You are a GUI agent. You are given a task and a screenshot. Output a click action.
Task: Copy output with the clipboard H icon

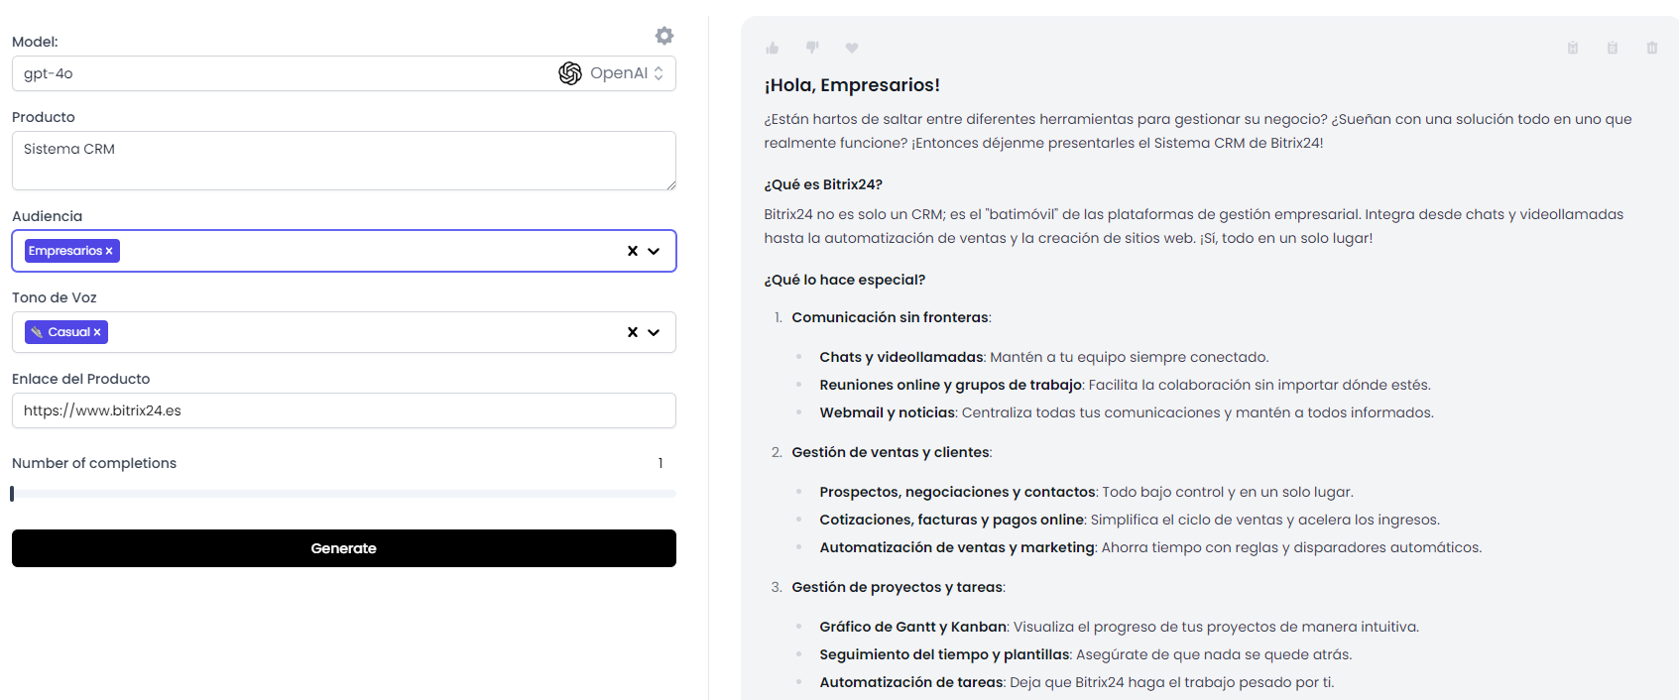click(1573, 48)
